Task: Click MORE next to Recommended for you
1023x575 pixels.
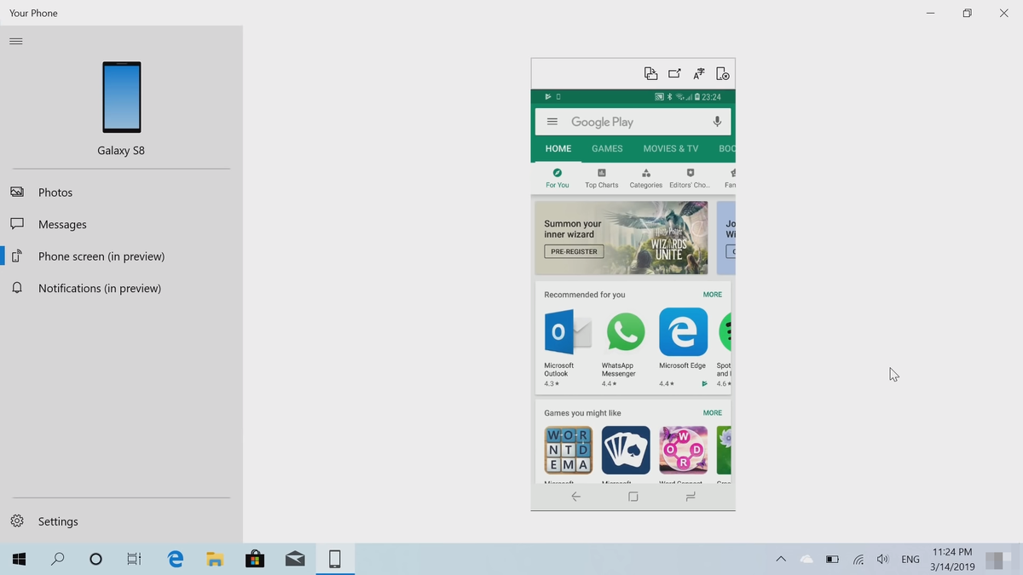Action: 713,295
